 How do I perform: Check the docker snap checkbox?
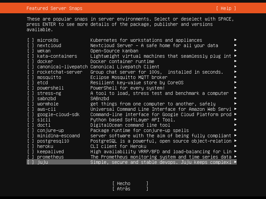31,61
